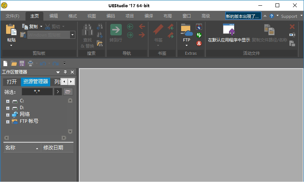Launch UltraFinder green UF icon
304x189 pixels.
[199, 35]
